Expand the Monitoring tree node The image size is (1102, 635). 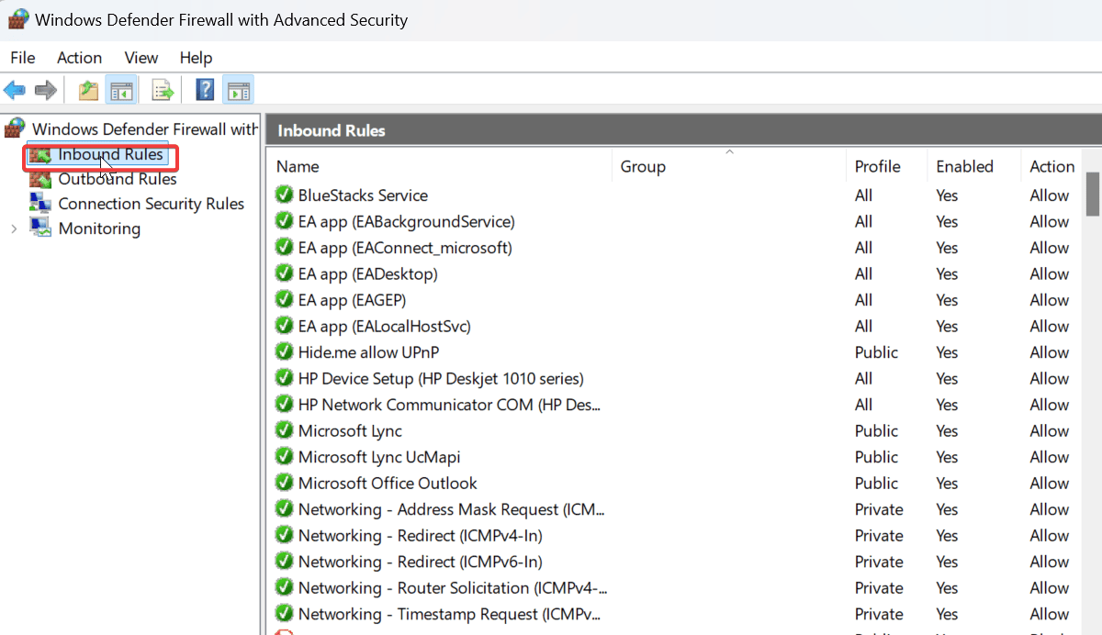coord(13,228)
